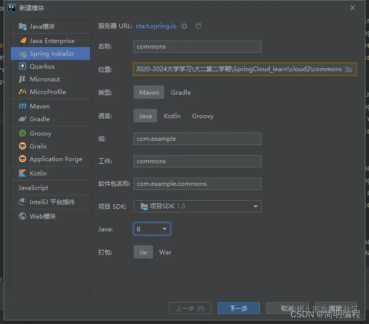Screen dimensions: 369x324
Task: Select Java Enterprise in sidebar list
Action: [50, 41]
